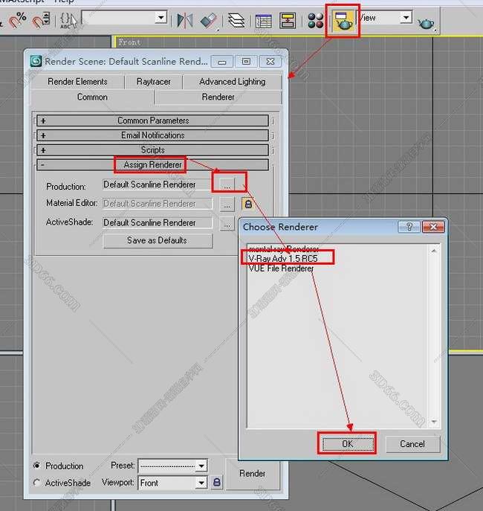Viewport: 483px width, 511px height.
Task: Click the Quick Render teapot icon
Action: point(426,22)
